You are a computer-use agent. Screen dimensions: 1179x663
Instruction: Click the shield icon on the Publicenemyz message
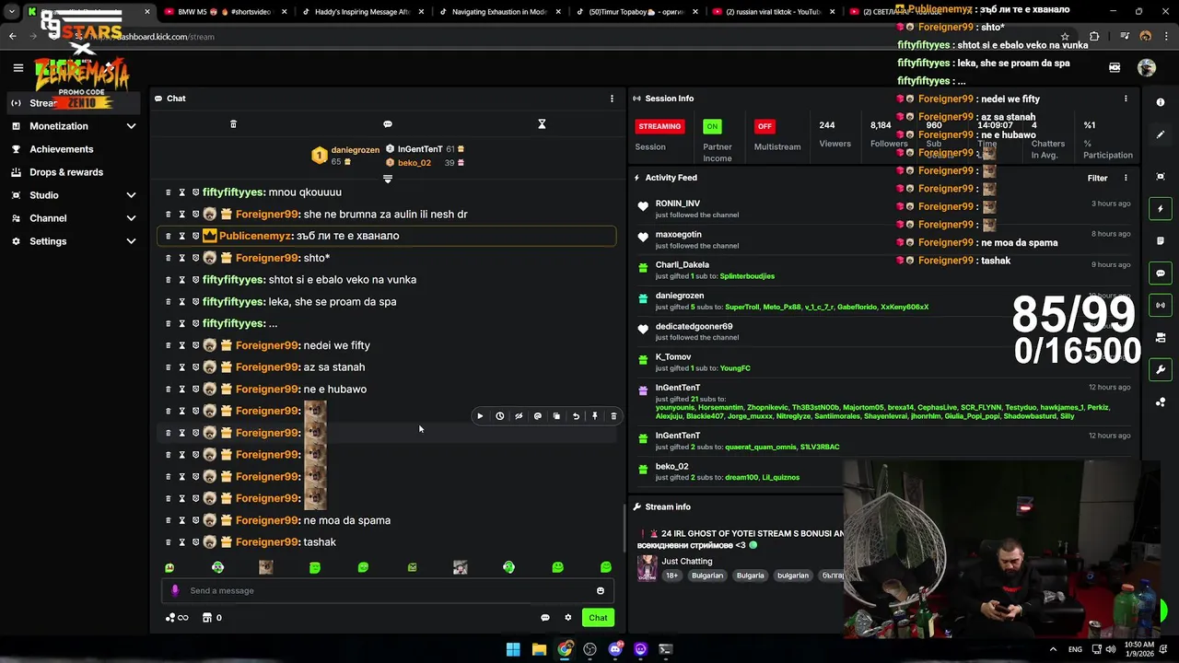[x=195, y=236]
